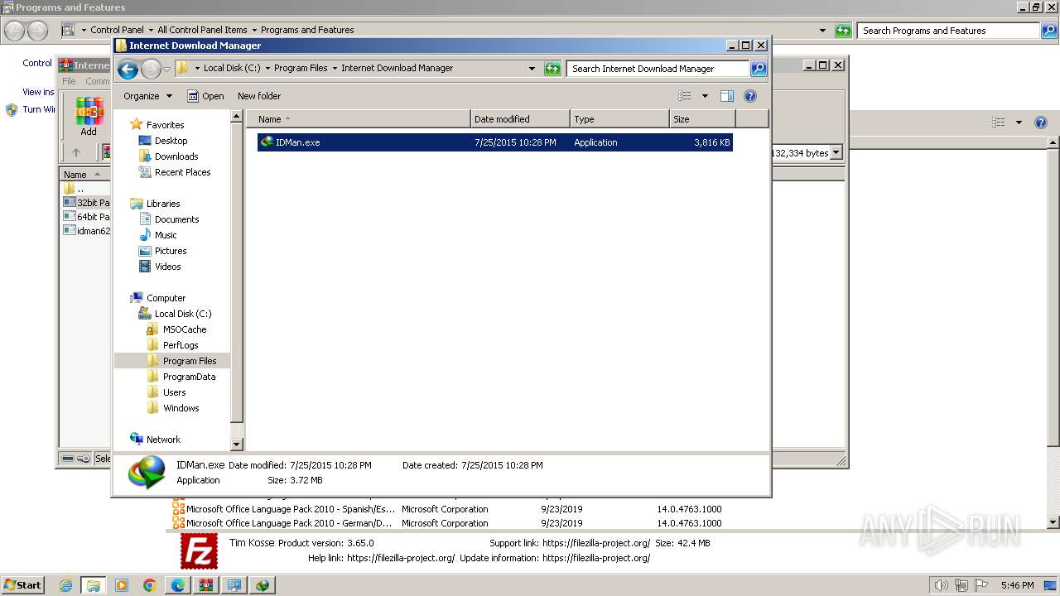Open Recent Places in Favorites
The width and height of the screenshot is (1060, 596).
pyautogui.click(x=182, y=172)
